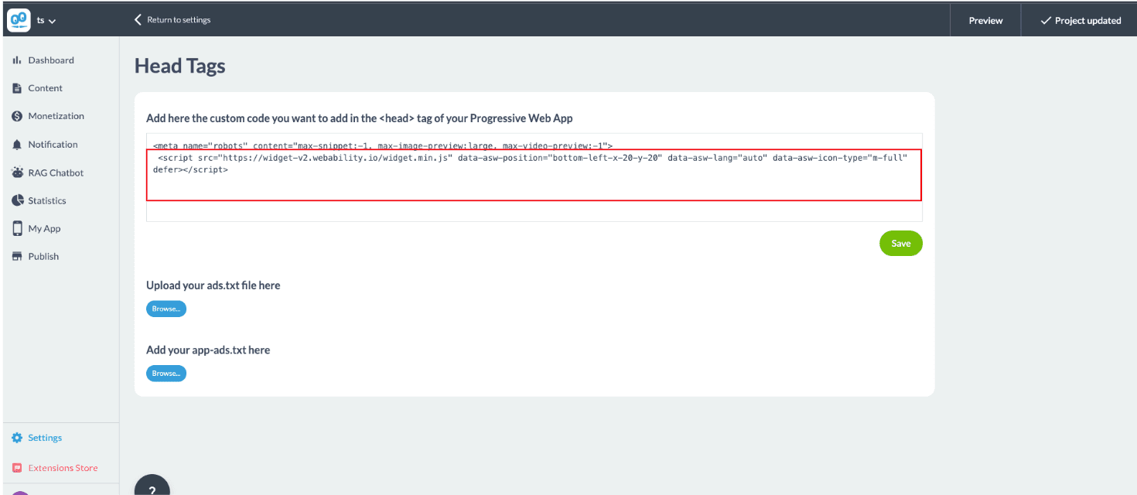Open Dashboard in the sidebar
Image resolution: width=1137 pixels, height=495 pixels.
[x=51, y=60]
